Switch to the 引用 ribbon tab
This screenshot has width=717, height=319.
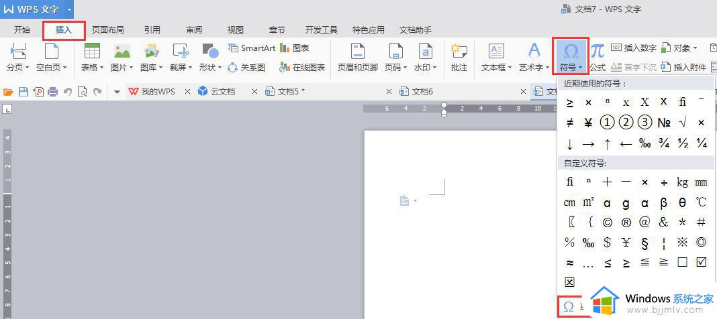152,30
